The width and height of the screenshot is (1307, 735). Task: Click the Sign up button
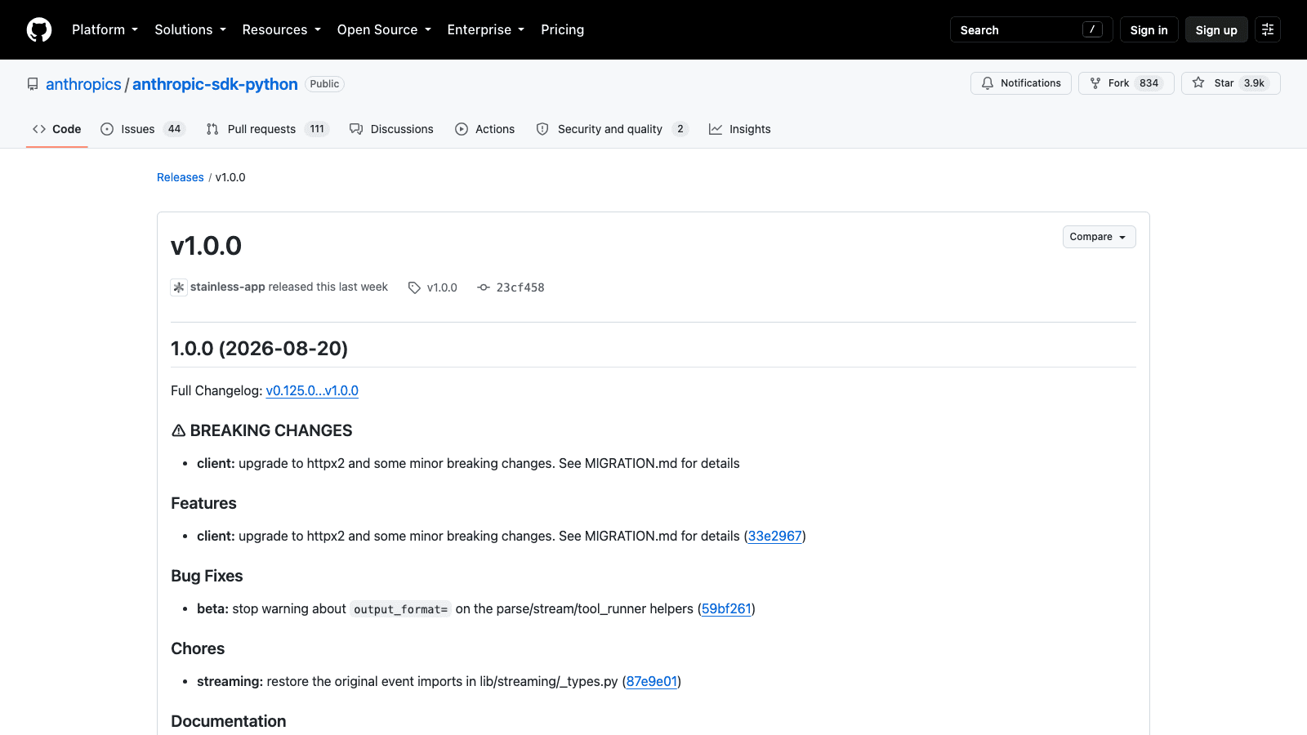pyautogui.click(x=1216, y=29)
